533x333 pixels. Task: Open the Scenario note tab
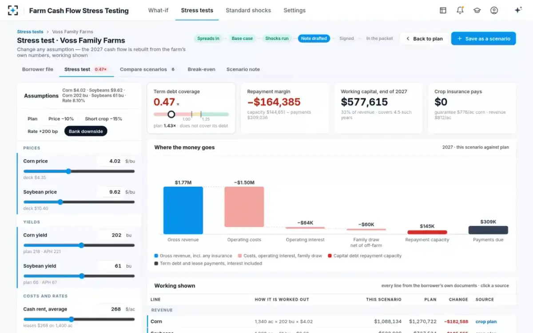243,69
